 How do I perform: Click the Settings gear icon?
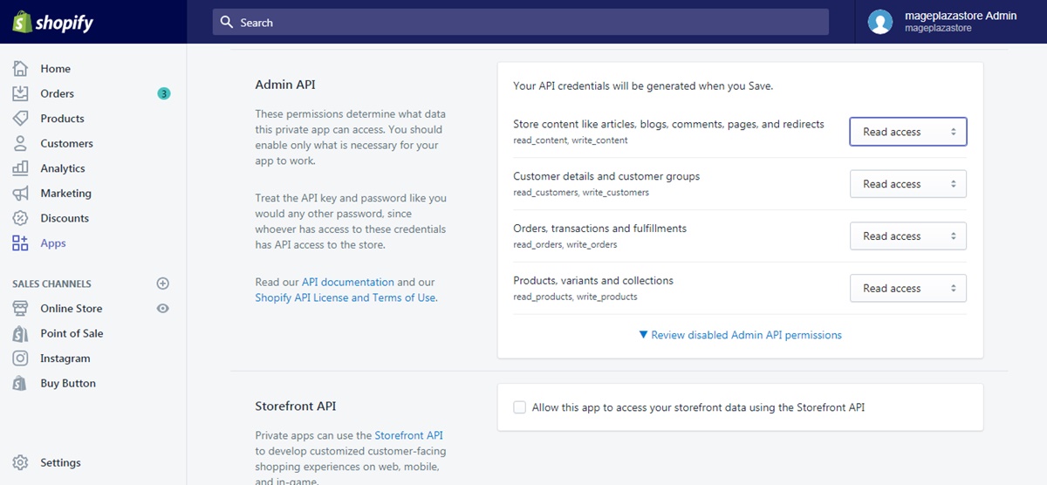[20, 463]
